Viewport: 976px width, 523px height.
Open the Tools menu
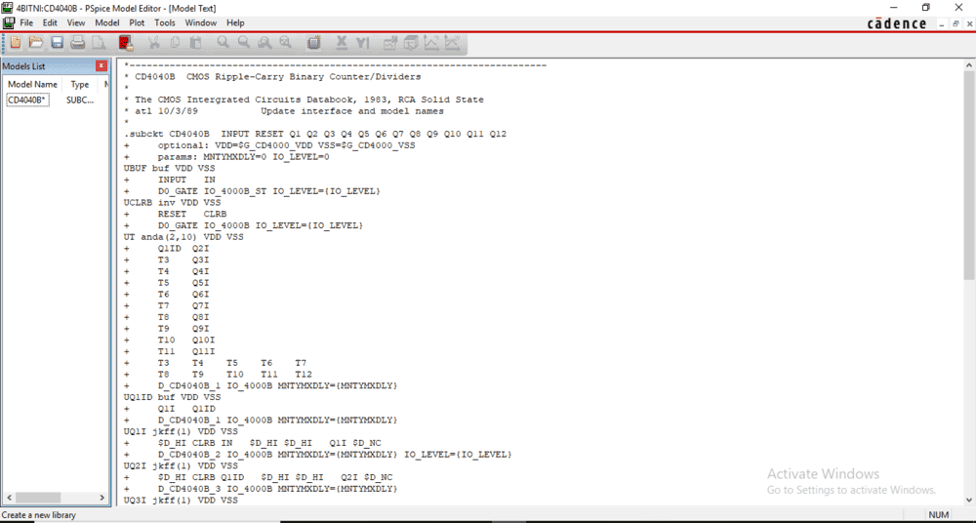(165, 23)
